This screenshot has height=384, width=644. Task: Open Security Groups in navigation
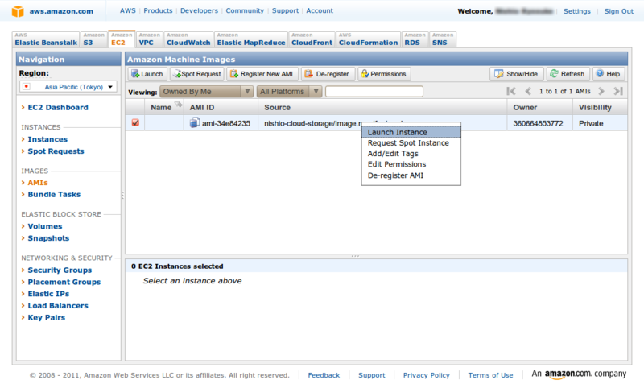(60, 270)
